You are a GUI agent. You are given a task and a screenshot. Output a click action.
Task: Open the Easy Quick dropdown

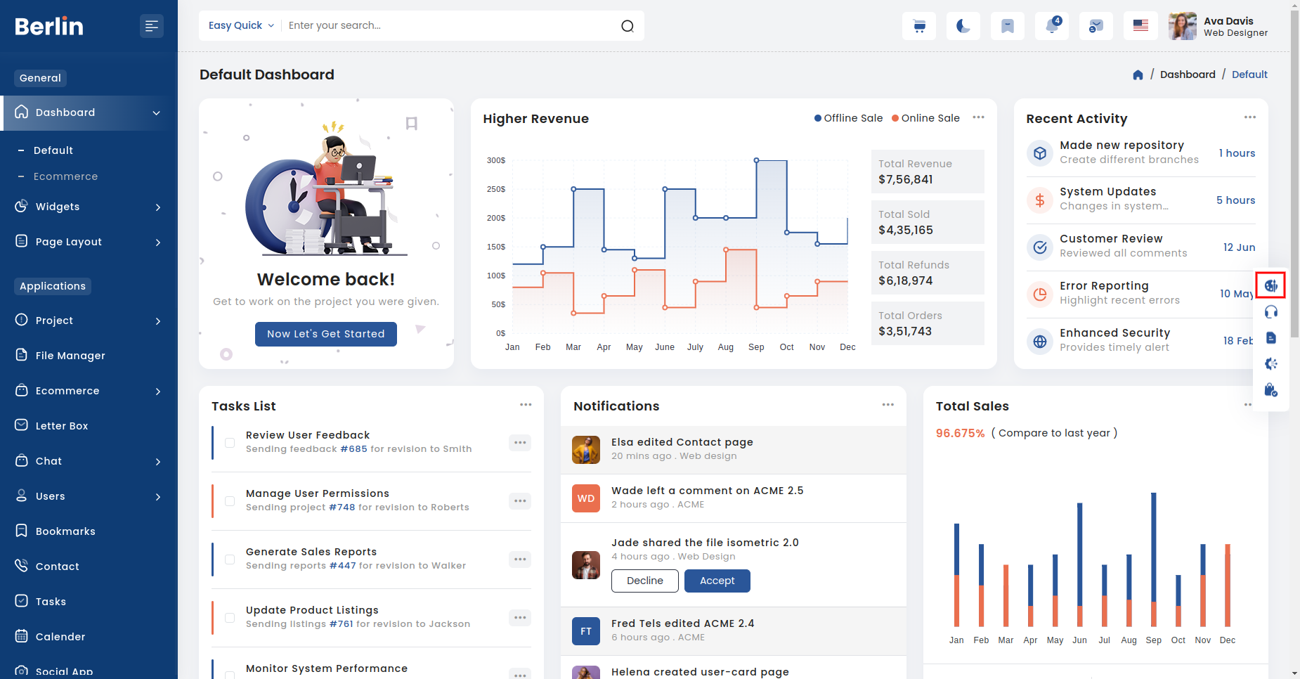tap(241, 25)
